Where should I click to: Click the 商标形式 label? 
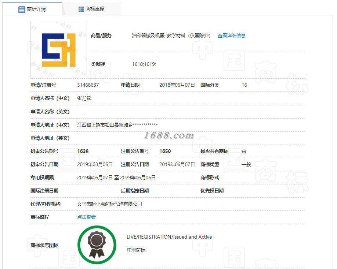click(x=210, y=178)
